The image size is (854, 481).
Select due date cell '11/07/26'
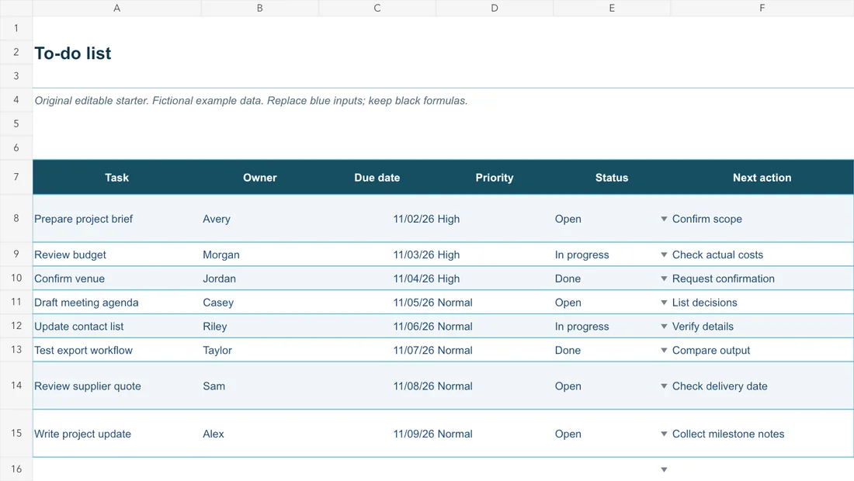(377, 351)
